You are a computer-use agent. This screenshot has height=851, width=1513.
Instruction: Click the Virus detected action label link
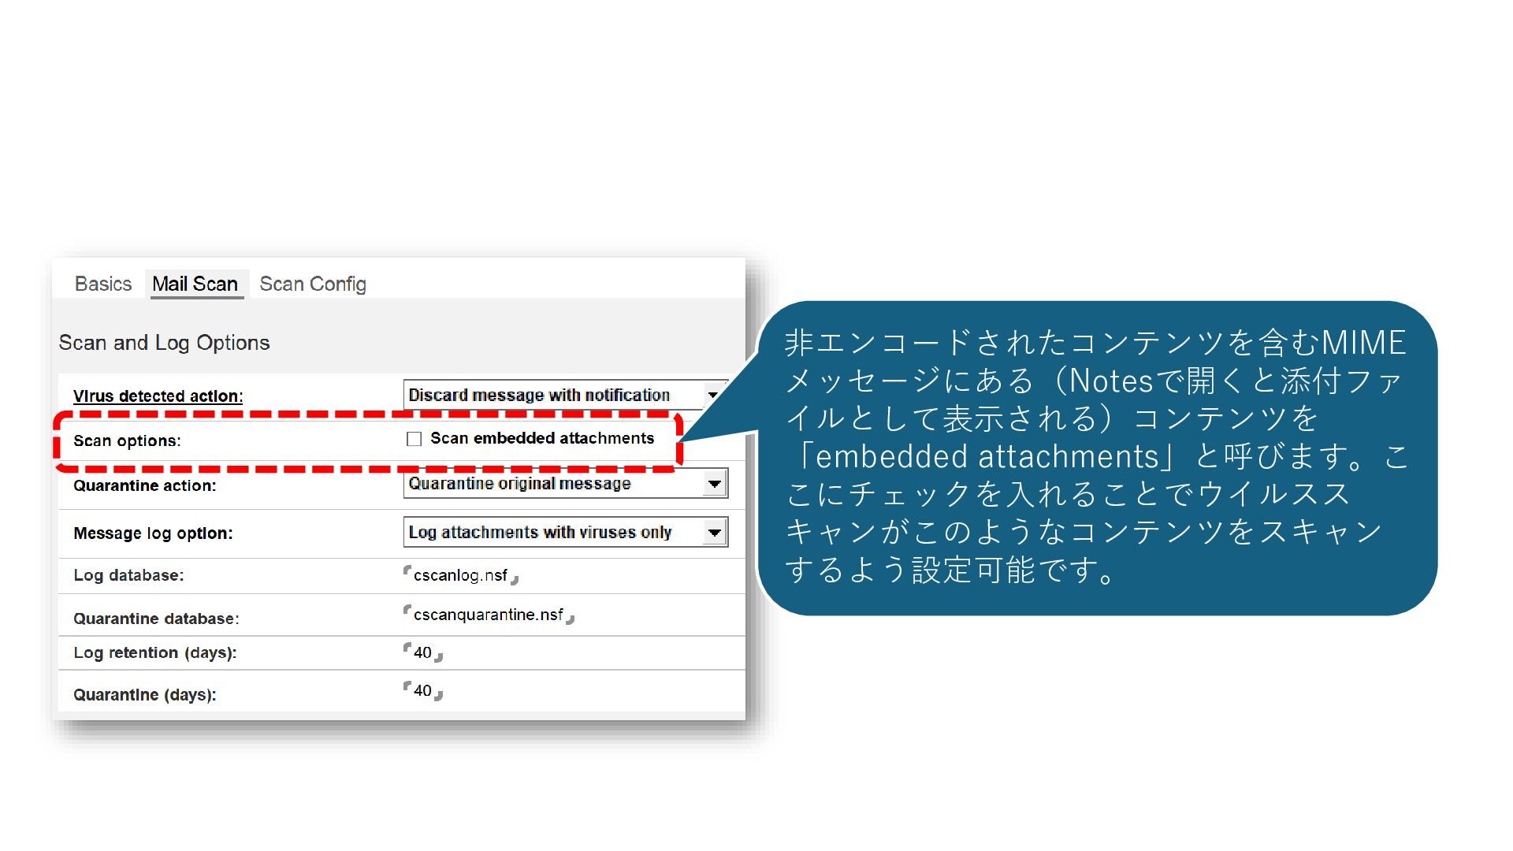pyautogui.click(x=158, y=396)
